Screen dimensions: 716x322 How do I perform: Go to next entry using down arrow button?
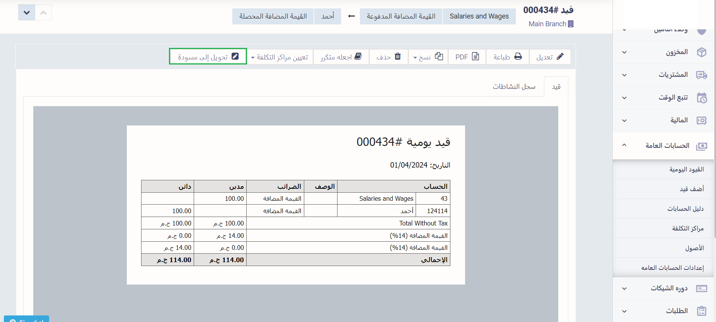[27, 13]
